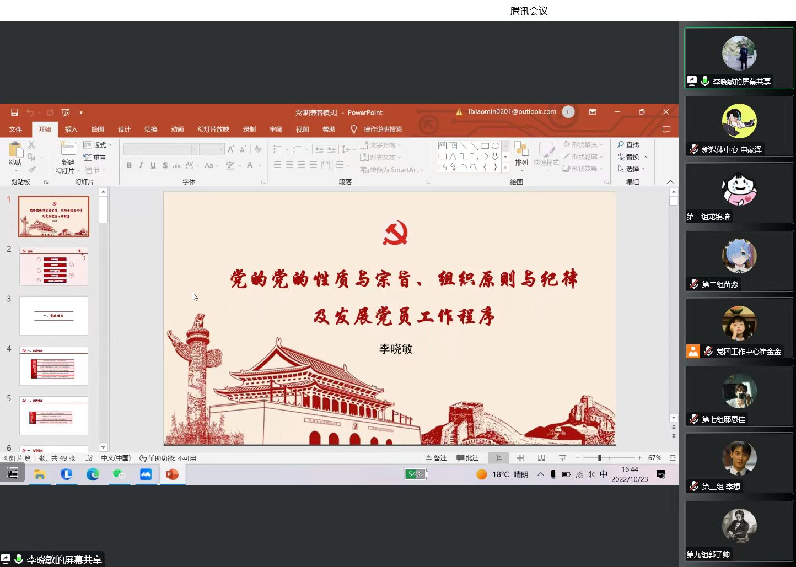Collapse the ribbon with chevron
The width and height of the screenshot is (796, 567).
tap(670, 182)
